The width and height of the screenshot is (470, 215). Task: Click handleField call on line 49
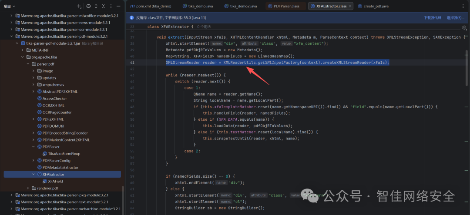[225, 113]
